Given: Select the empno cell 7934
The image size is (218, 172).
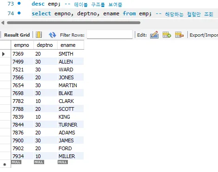Looking at the screenshot, I should pyautogui.click(x=22, y=156).
